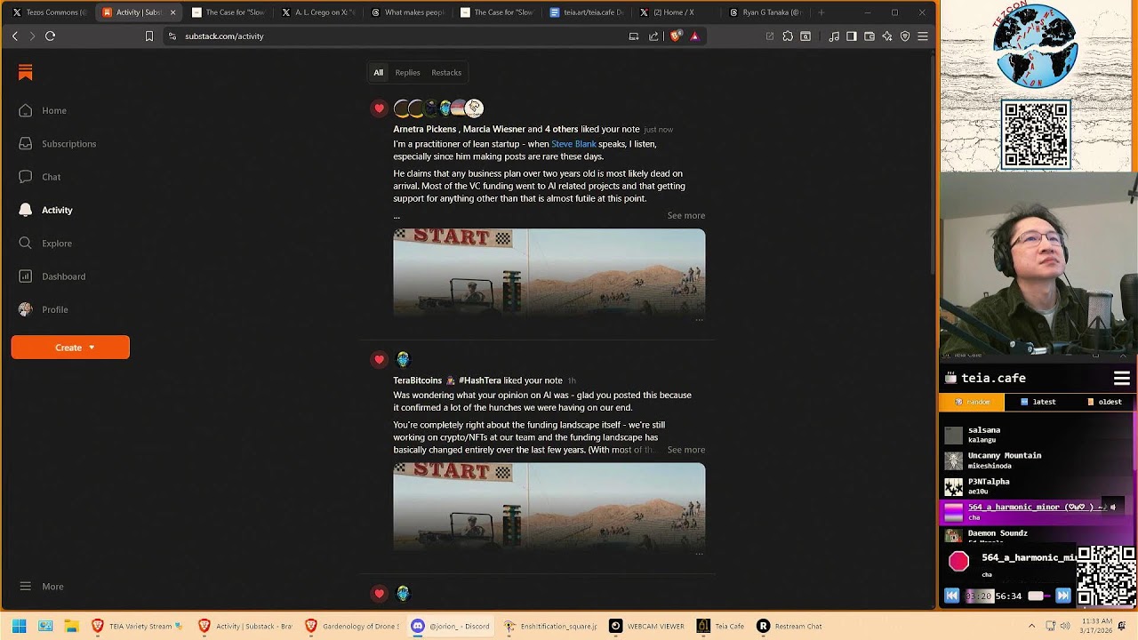Open the media playlist music icon

[x=834, y=36]
